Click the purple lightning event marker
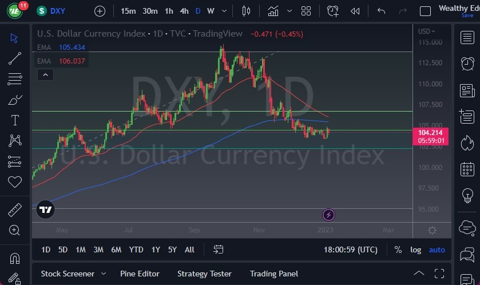 pyautogui.click(x=328, y=215)
